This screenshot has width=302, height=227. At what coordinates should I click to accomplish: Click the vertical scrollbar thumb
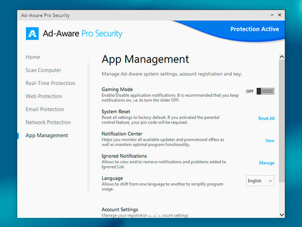click(282, 121)
